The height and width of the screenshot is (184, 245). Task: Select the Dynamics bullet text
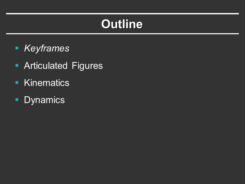click(x=44, y=100)
